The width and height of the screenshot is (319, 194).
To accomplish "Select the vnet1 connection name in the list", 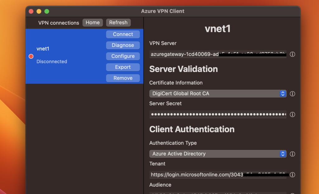I will (x=43, y=49).
